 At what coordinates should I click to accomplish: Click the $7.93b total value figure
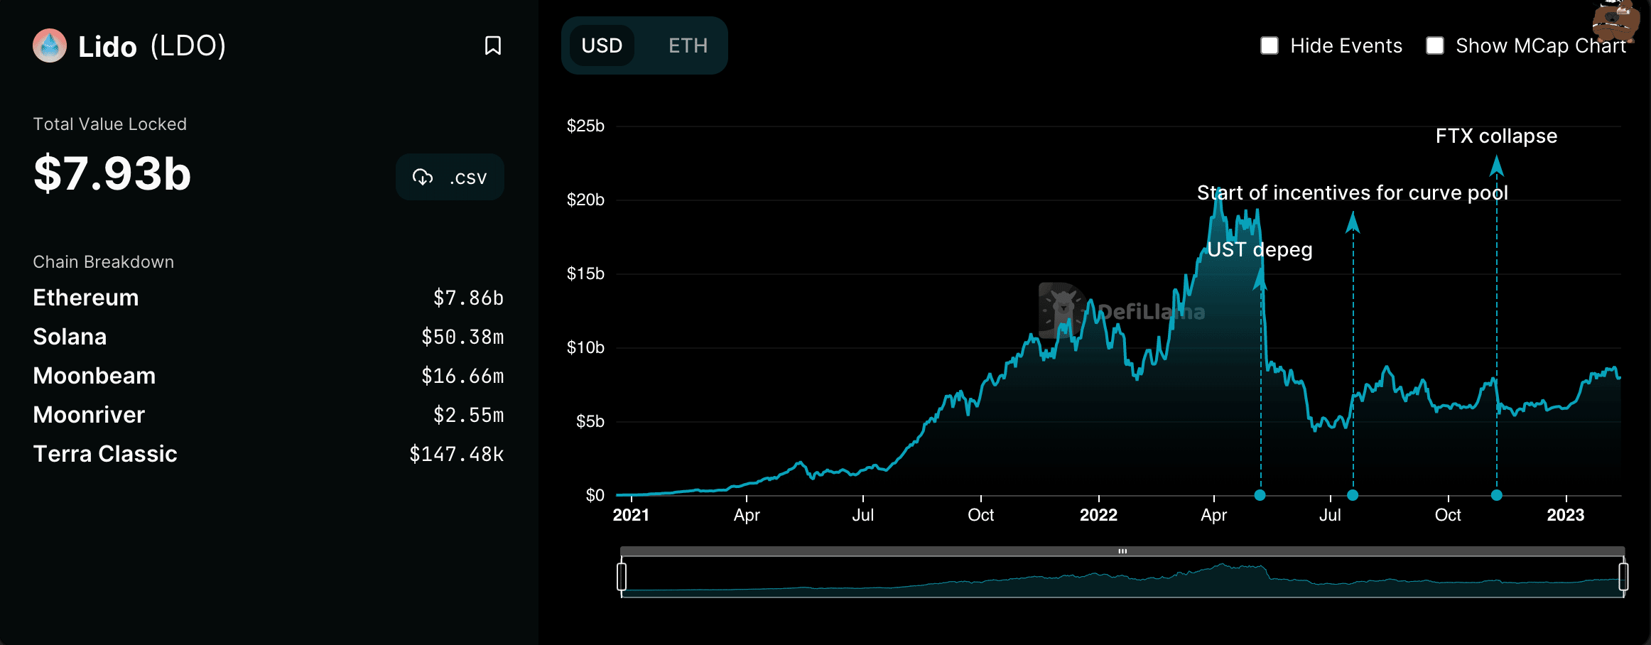(x=112, y=173)
